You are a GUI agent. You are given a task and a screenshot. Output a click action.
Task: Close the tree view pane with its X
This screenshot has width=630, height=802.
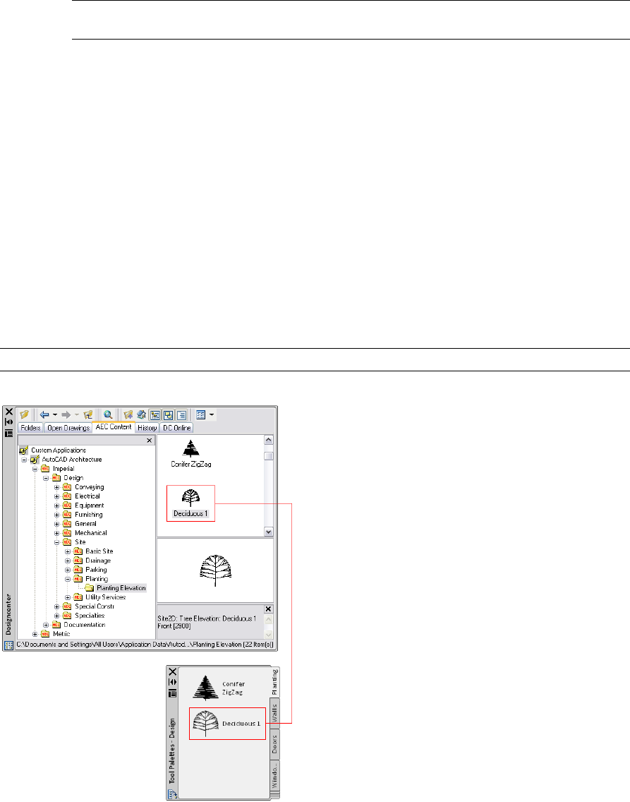(x=149, y=441)
